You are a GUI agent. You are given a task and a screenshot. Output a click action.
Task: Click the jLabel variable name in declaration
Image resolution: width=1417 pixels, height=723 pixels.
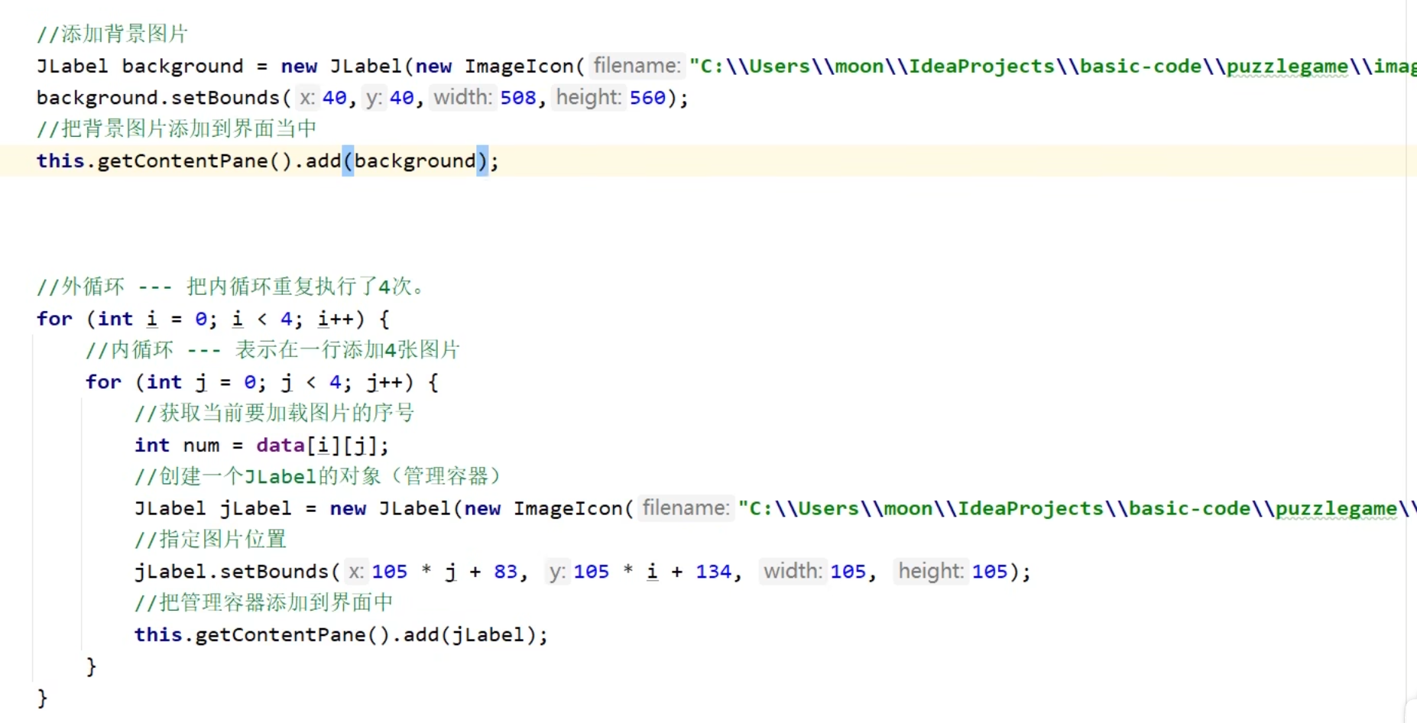pos(255,509)
